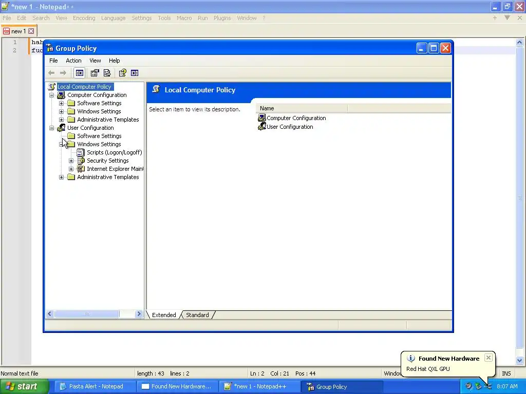Select Computer Configuration in the details list
The image size is (526, 394).
[x=296, y=118]
